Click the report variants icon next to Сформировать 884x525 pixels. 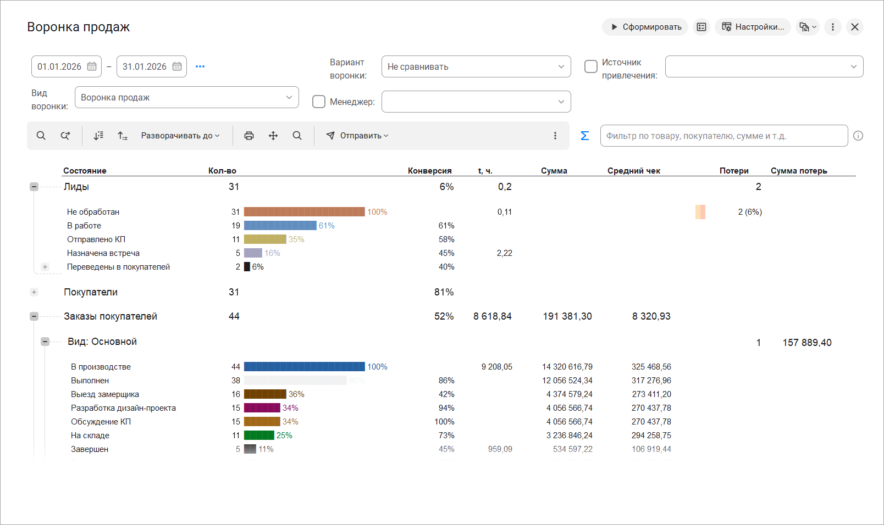[x=701, y=27]
